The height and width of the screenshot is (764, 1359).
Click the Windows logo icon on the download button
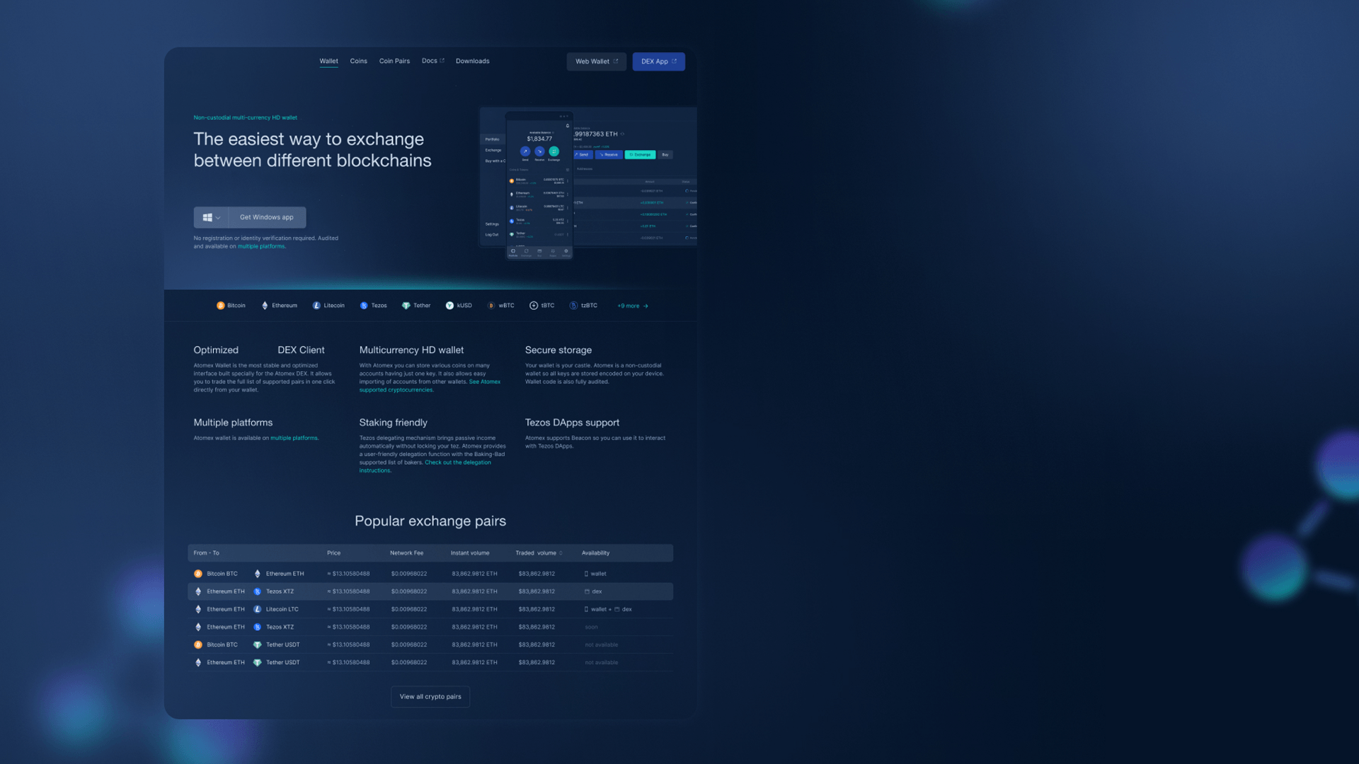[207, 218]
